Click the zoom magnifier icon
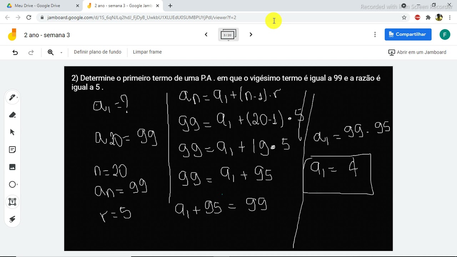The width and height of the screenshot is (457, 257). (x=51, y=52)
